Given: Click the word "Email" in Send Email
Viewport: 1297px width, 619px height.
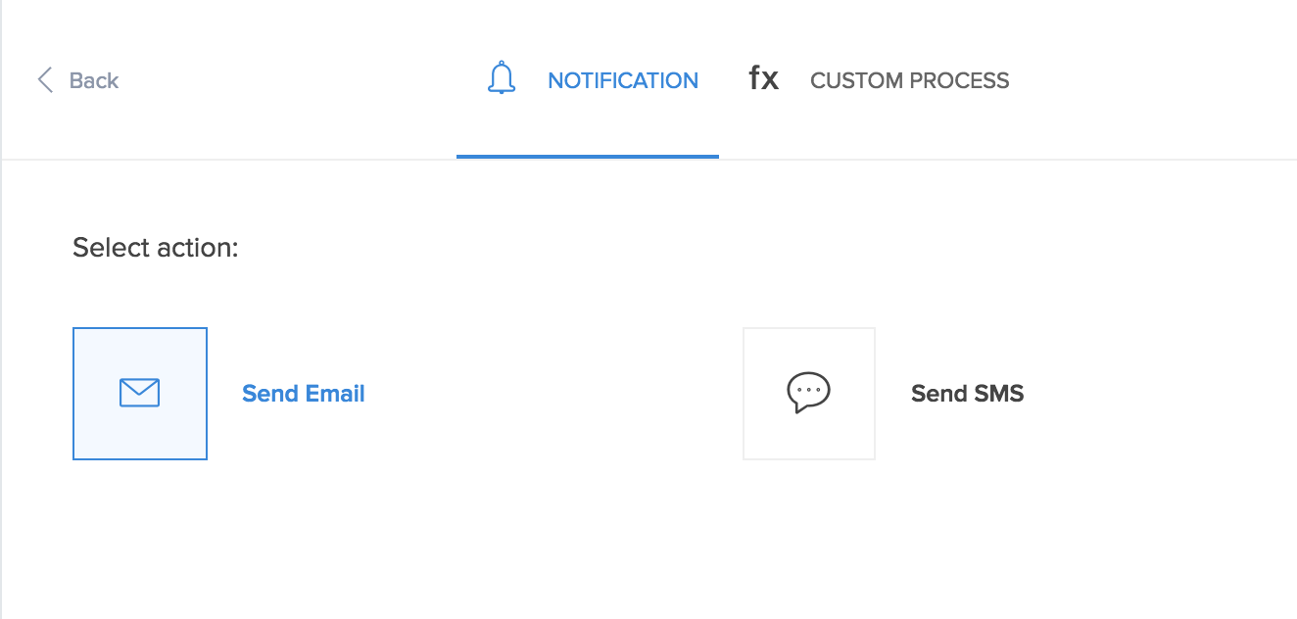Looking at the screenshot, I should pos(334,394).
